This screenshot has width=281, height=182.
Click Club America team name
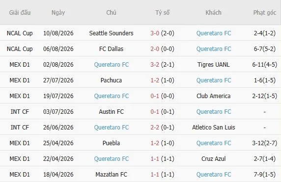(213, 96)
